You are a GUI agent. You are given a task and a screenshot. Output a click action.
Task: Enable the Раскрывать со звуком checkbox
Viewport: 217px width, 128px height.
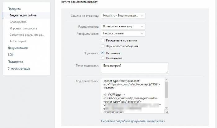pos(103,40)
